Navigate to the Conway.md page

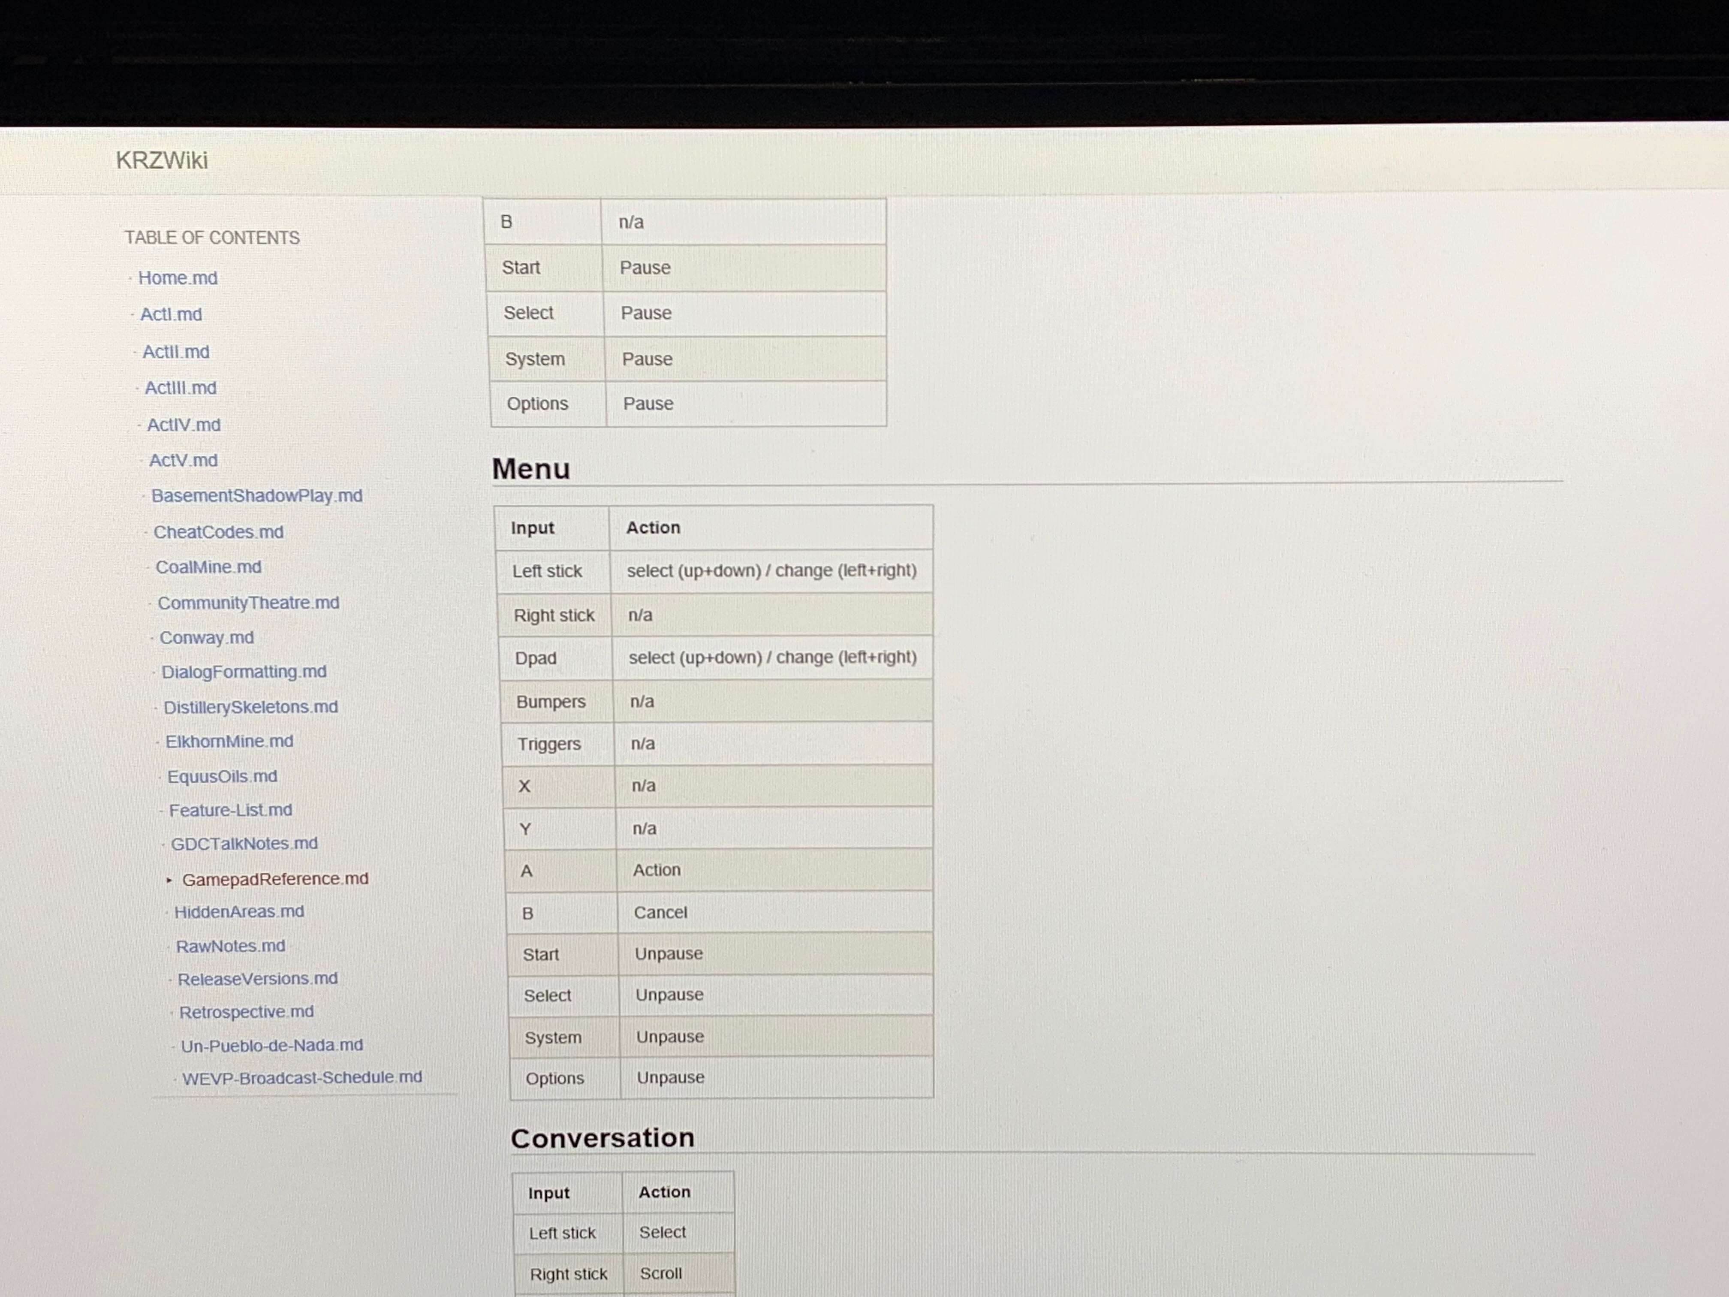(206, 638)
